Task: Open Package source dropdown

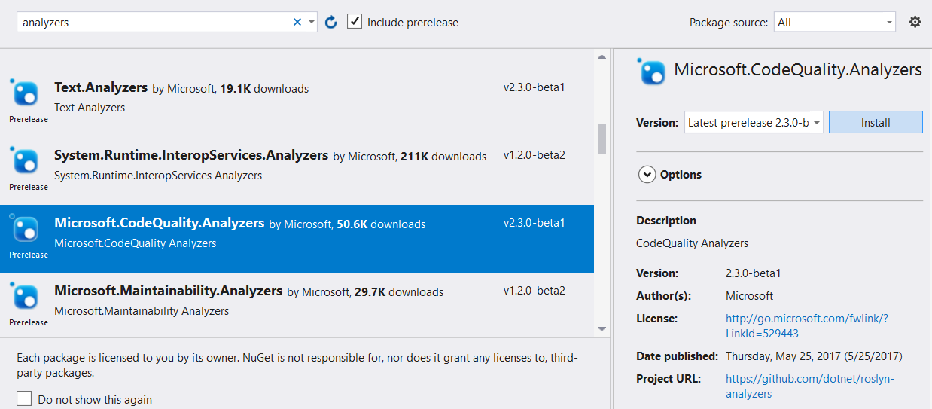Action: click(x=835, y=23)
